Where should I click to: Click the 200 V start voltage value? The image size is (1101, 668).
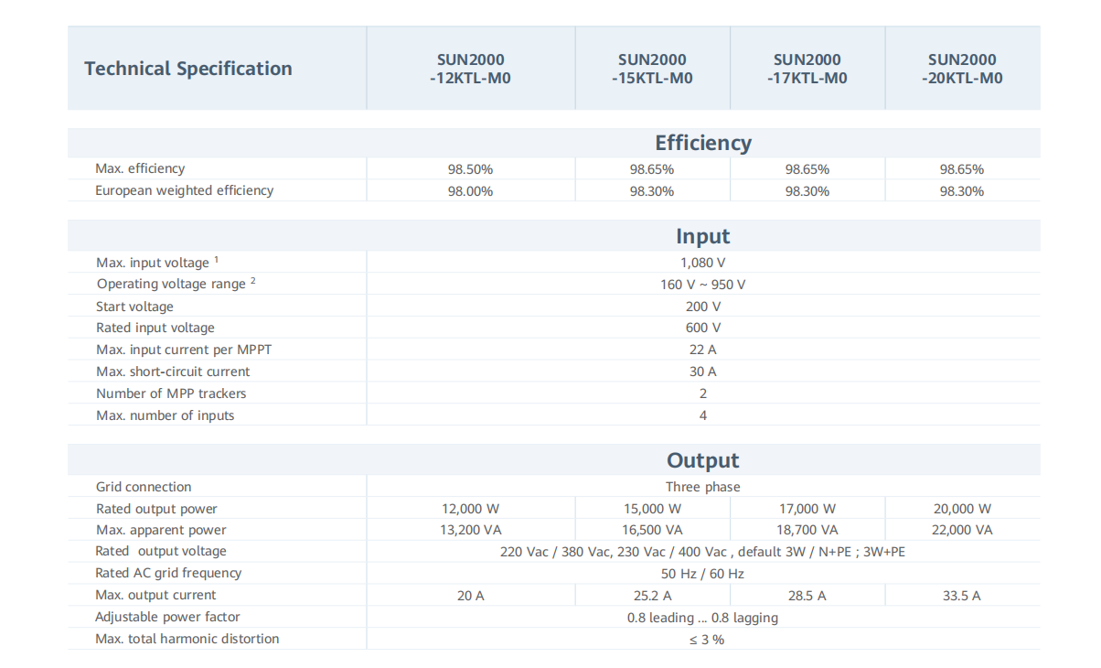coord(703,307)
